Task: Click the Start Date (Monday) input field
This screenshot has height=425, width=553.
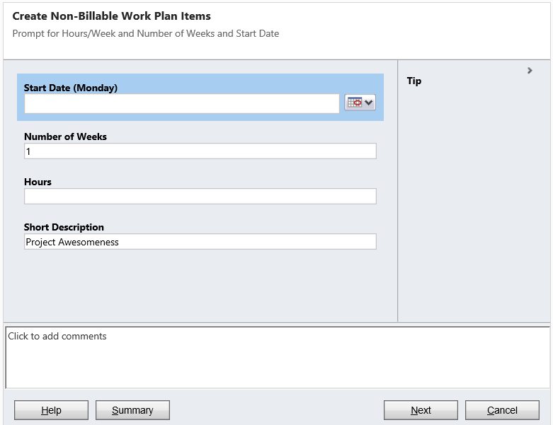Action: 182,103
